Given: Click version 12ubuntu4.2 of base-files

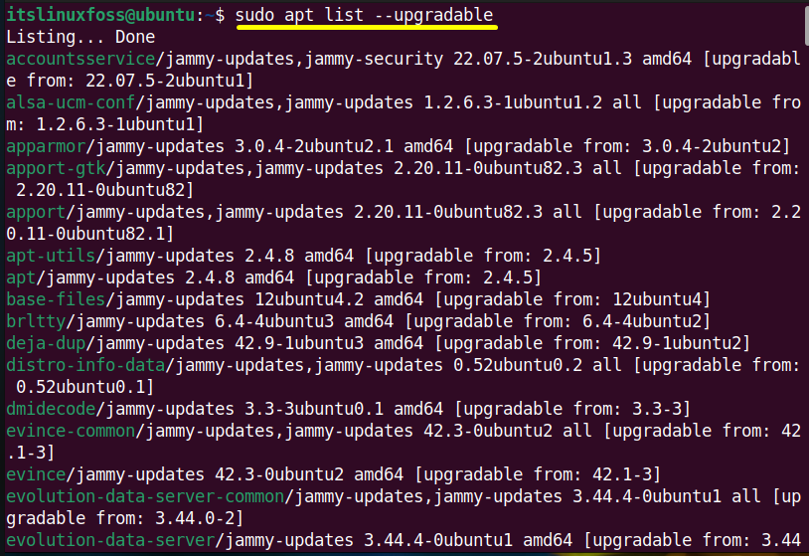Looking at the screenshot, I should click(x=309, y=299).
